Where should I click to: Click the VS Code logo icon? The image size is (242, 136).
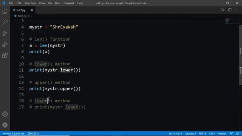(x=3, y=3)
